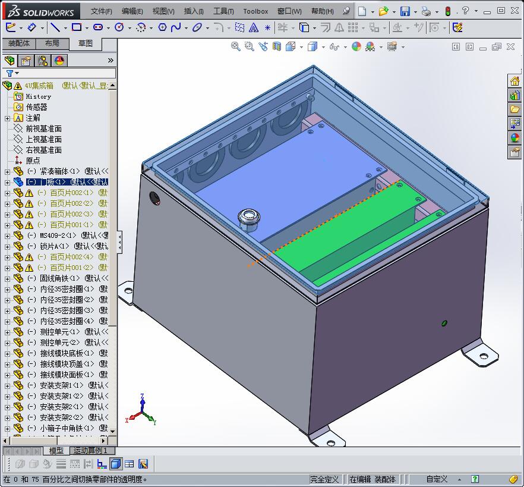Click the Edit Appearance icon
The height and width of the screenshot is (487, 524).
pos(356,46)
